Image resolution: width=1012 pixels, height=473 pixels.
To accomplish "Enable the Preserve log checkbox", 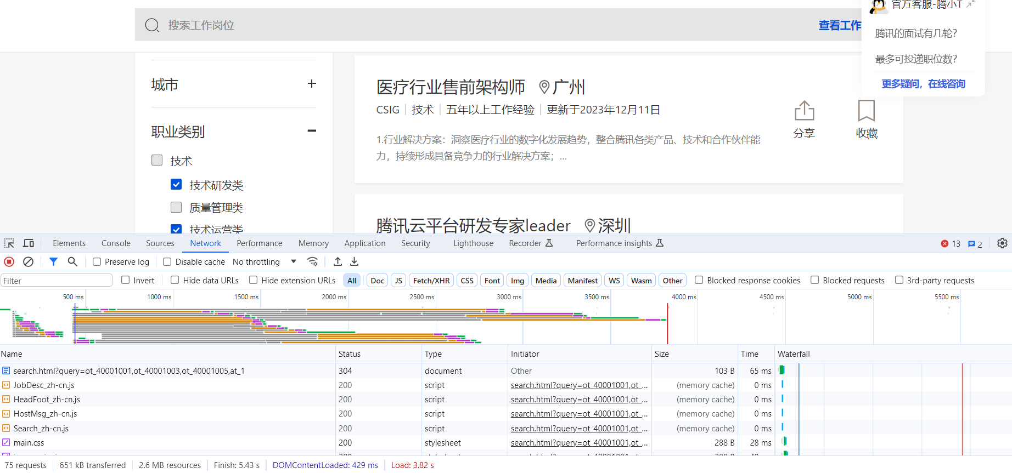I will click(97, 262).
